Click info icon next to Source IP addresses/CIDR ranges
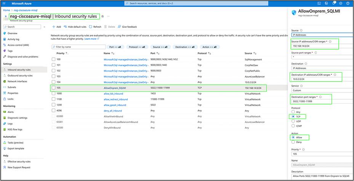354x181 pixels. click(x=330, y=42)
